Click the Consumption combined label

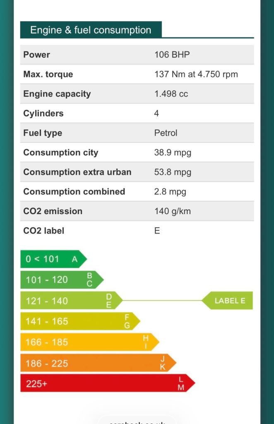[x=74, y=191]
